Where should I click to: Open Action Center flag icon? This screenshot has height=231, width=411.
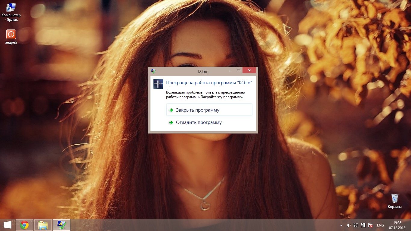click(371, 225)
